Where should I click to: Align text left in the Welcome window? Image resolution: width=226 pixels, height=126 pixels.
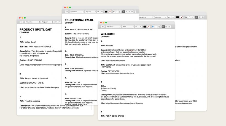pos(163,27)
